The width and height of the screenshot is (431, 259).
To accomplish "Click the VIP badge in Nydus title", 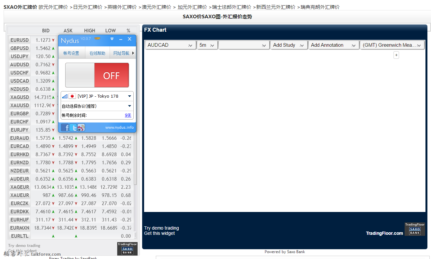I will pyautogui.click(x=97, y=38).
